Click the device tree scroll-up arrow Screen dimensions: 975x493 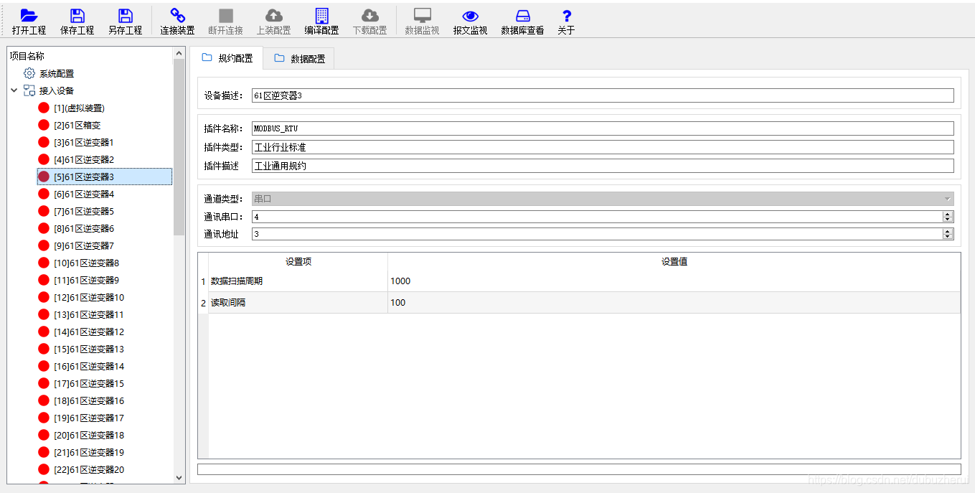(179, 53)
